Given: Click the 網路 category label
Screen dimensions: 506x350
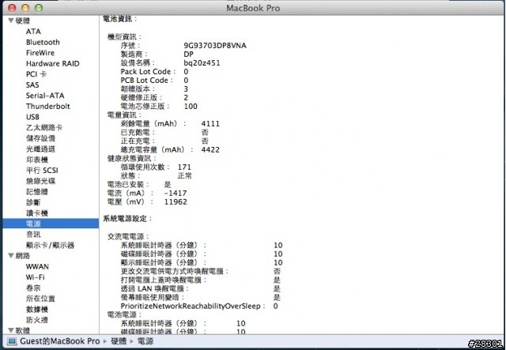Looking at the screenshot, I should 23,256.
